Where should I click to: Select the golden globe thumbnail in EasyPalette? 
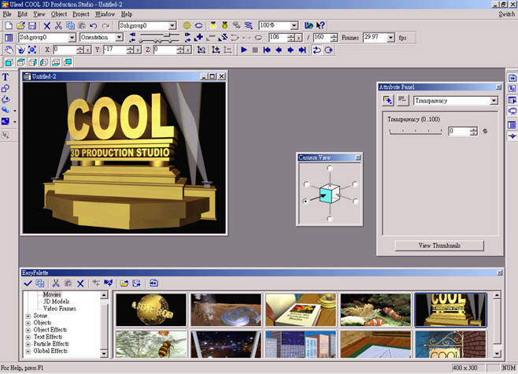point(150,309)
